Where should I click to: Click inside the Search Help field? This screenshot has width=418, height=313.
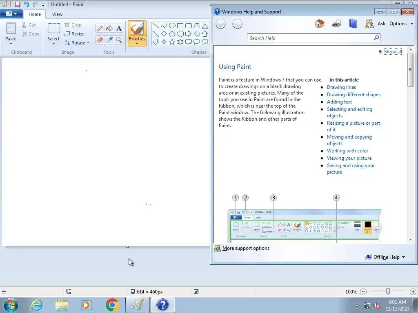pyautogui.click(x=310, y=38)
